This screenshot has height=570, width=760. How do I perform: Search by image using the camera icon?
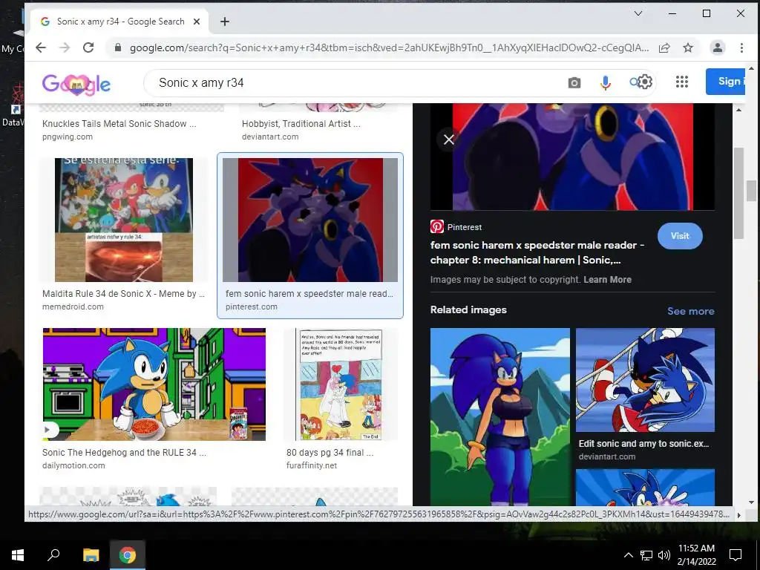point(574,83)
